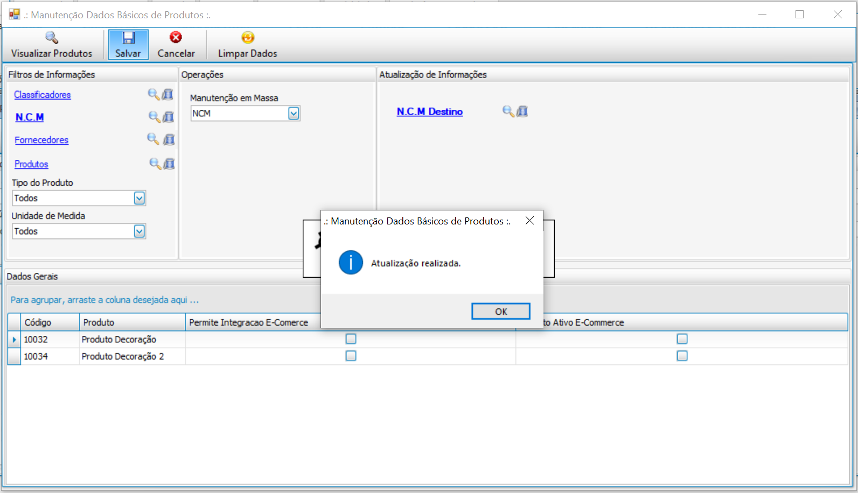The height and width of the screenshot is (493, 858).
Task: Sort by Permite Integracao E-Comerce header
Action: pos(253,322)
